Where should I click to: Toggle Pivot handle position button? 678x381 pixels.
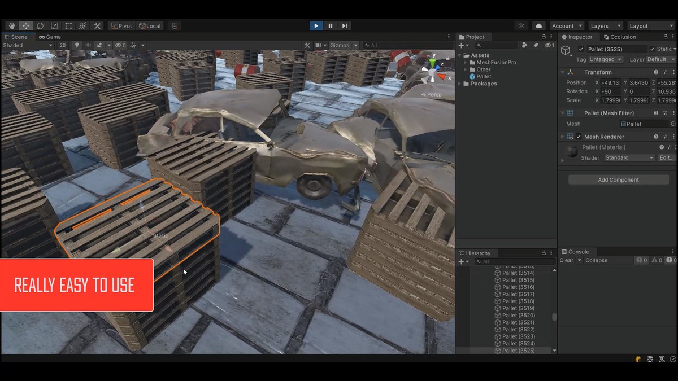pos(122,26)
